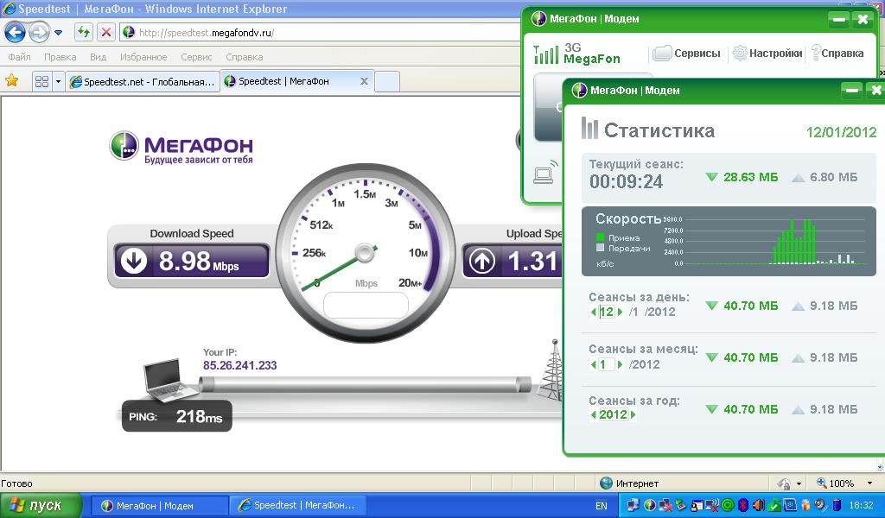The height and width of the screenshot is (518, 885).
Task: Click the Download Speed 8.98 Mbps readout
Action: [x=192, y=261]
